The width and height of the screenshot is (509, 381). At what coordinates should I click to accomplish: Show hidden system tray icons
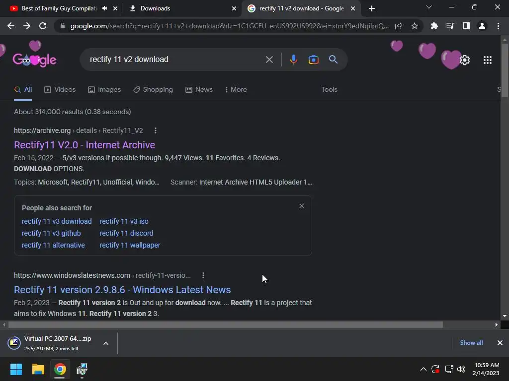(424, 369)
